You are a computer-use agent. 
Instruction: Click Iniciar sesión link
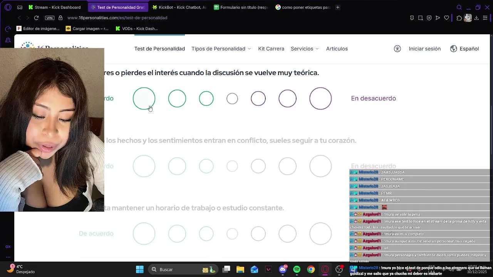[x=424, y=49]
